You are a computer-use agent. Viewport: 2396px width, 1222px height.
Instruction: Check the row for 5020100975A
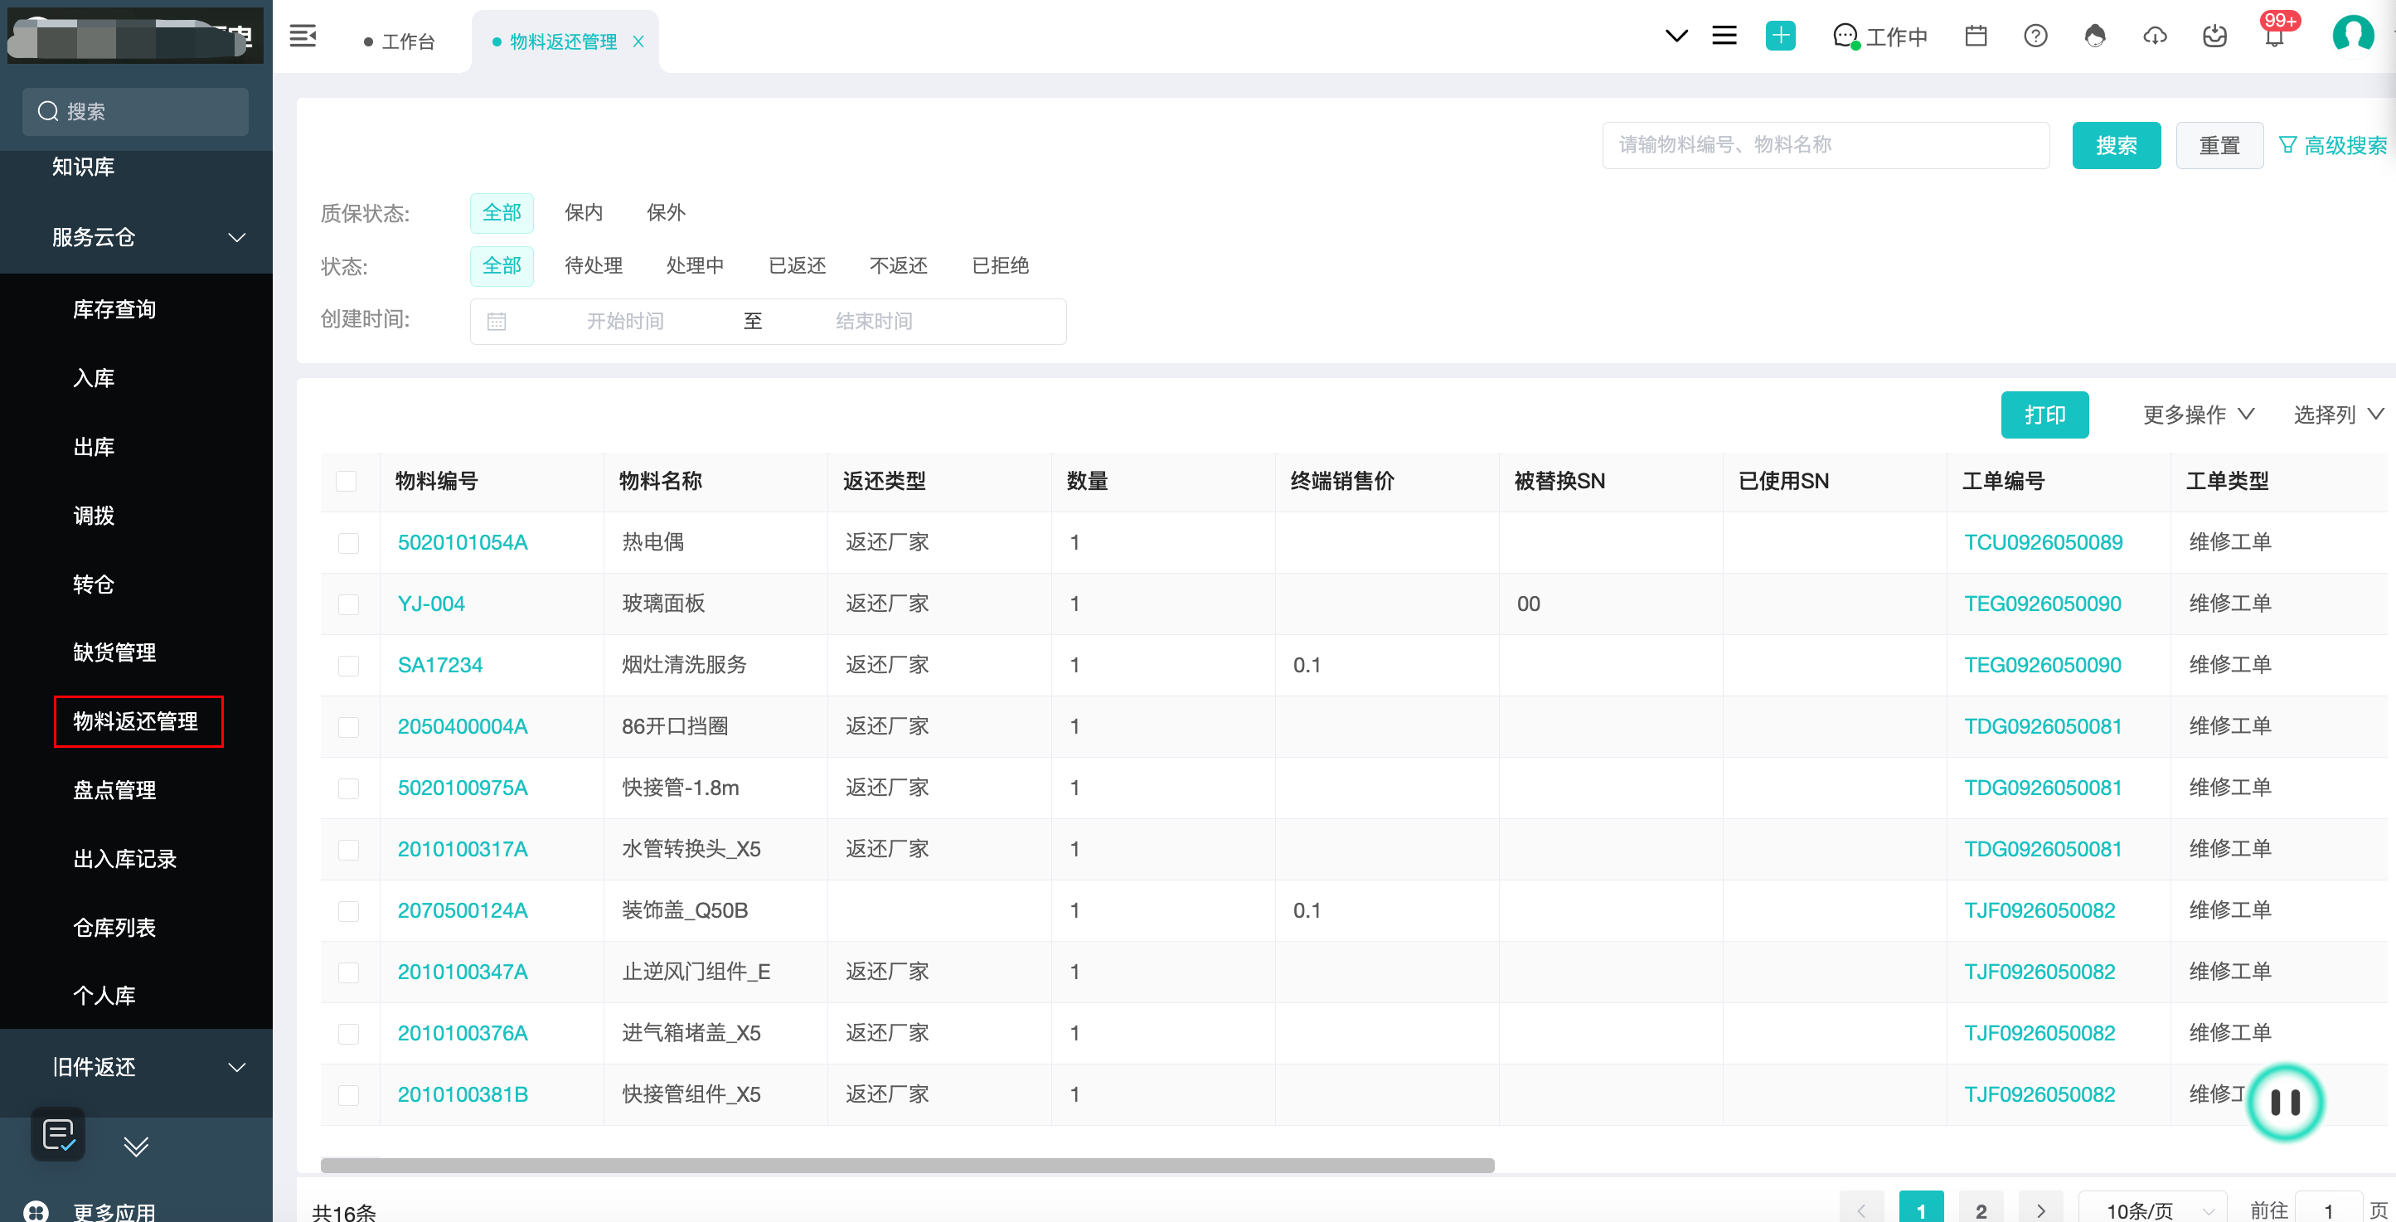pyautogui.click(x=348, y=788)
